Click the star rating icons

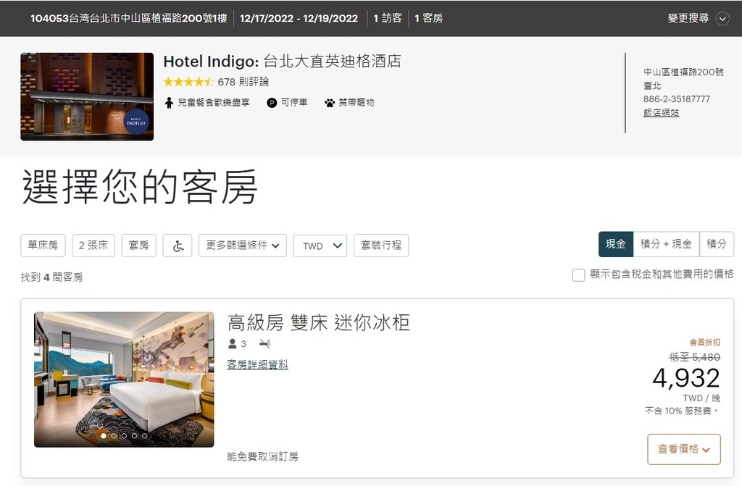pyautogui.click(x=188, y=82)
